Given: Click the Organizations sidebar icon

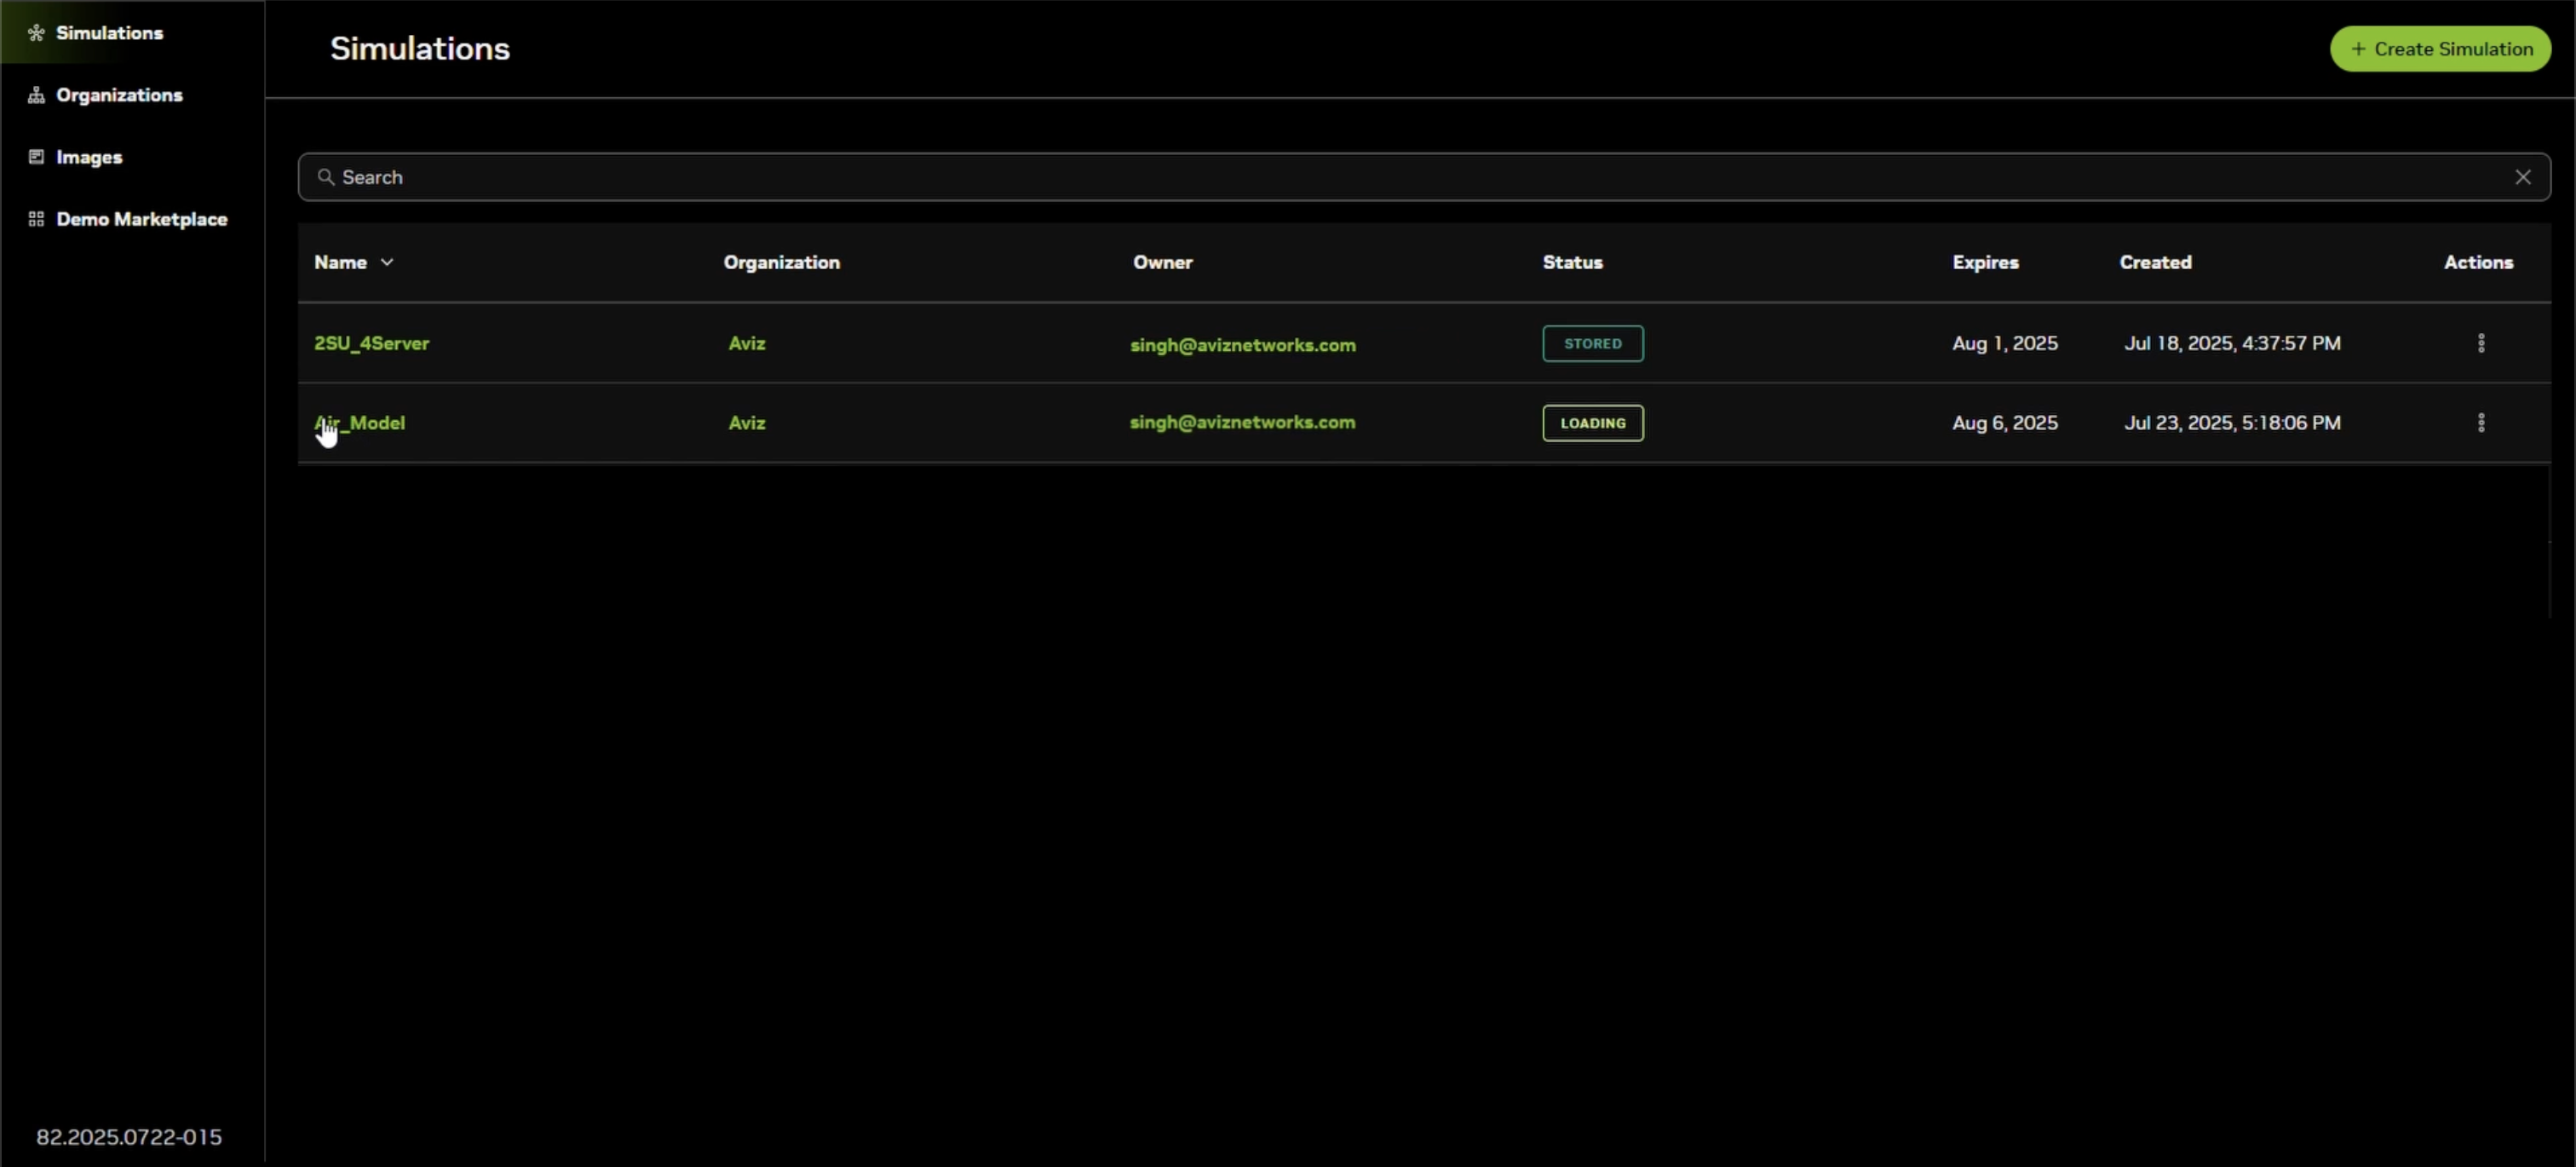Looking at the screenshot, I should [x=36, y=95].
